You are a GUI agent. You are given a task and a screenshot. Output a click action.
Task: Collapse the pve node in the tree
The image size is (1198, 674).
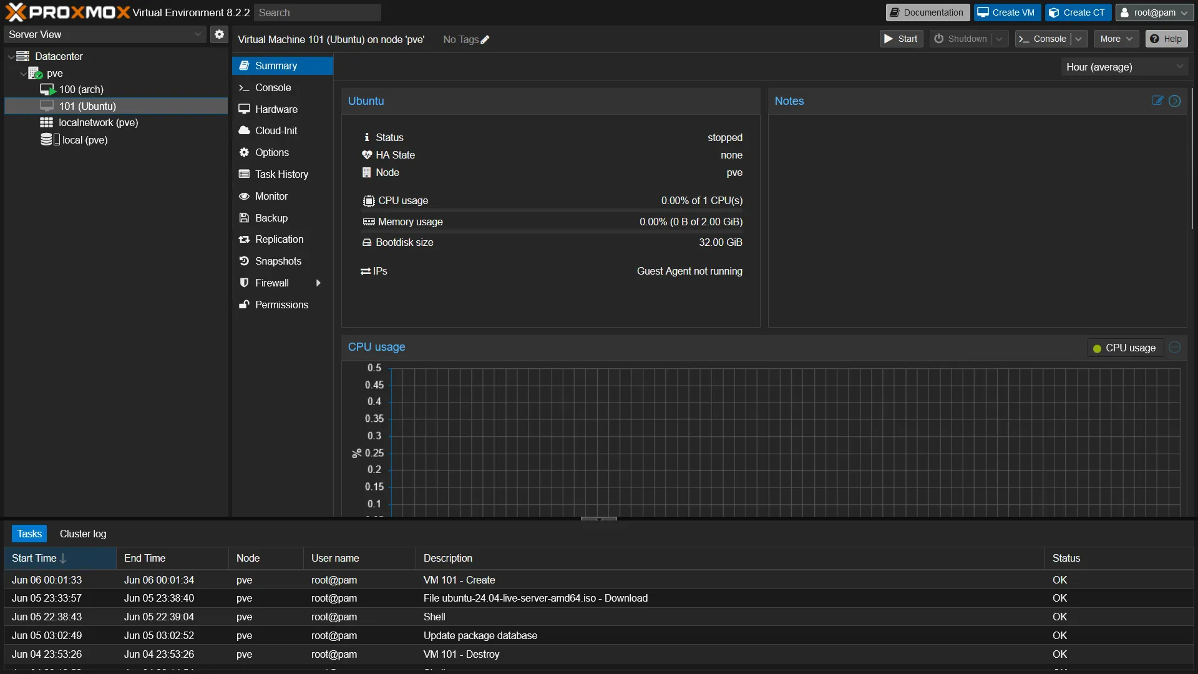tap(23, 74)
